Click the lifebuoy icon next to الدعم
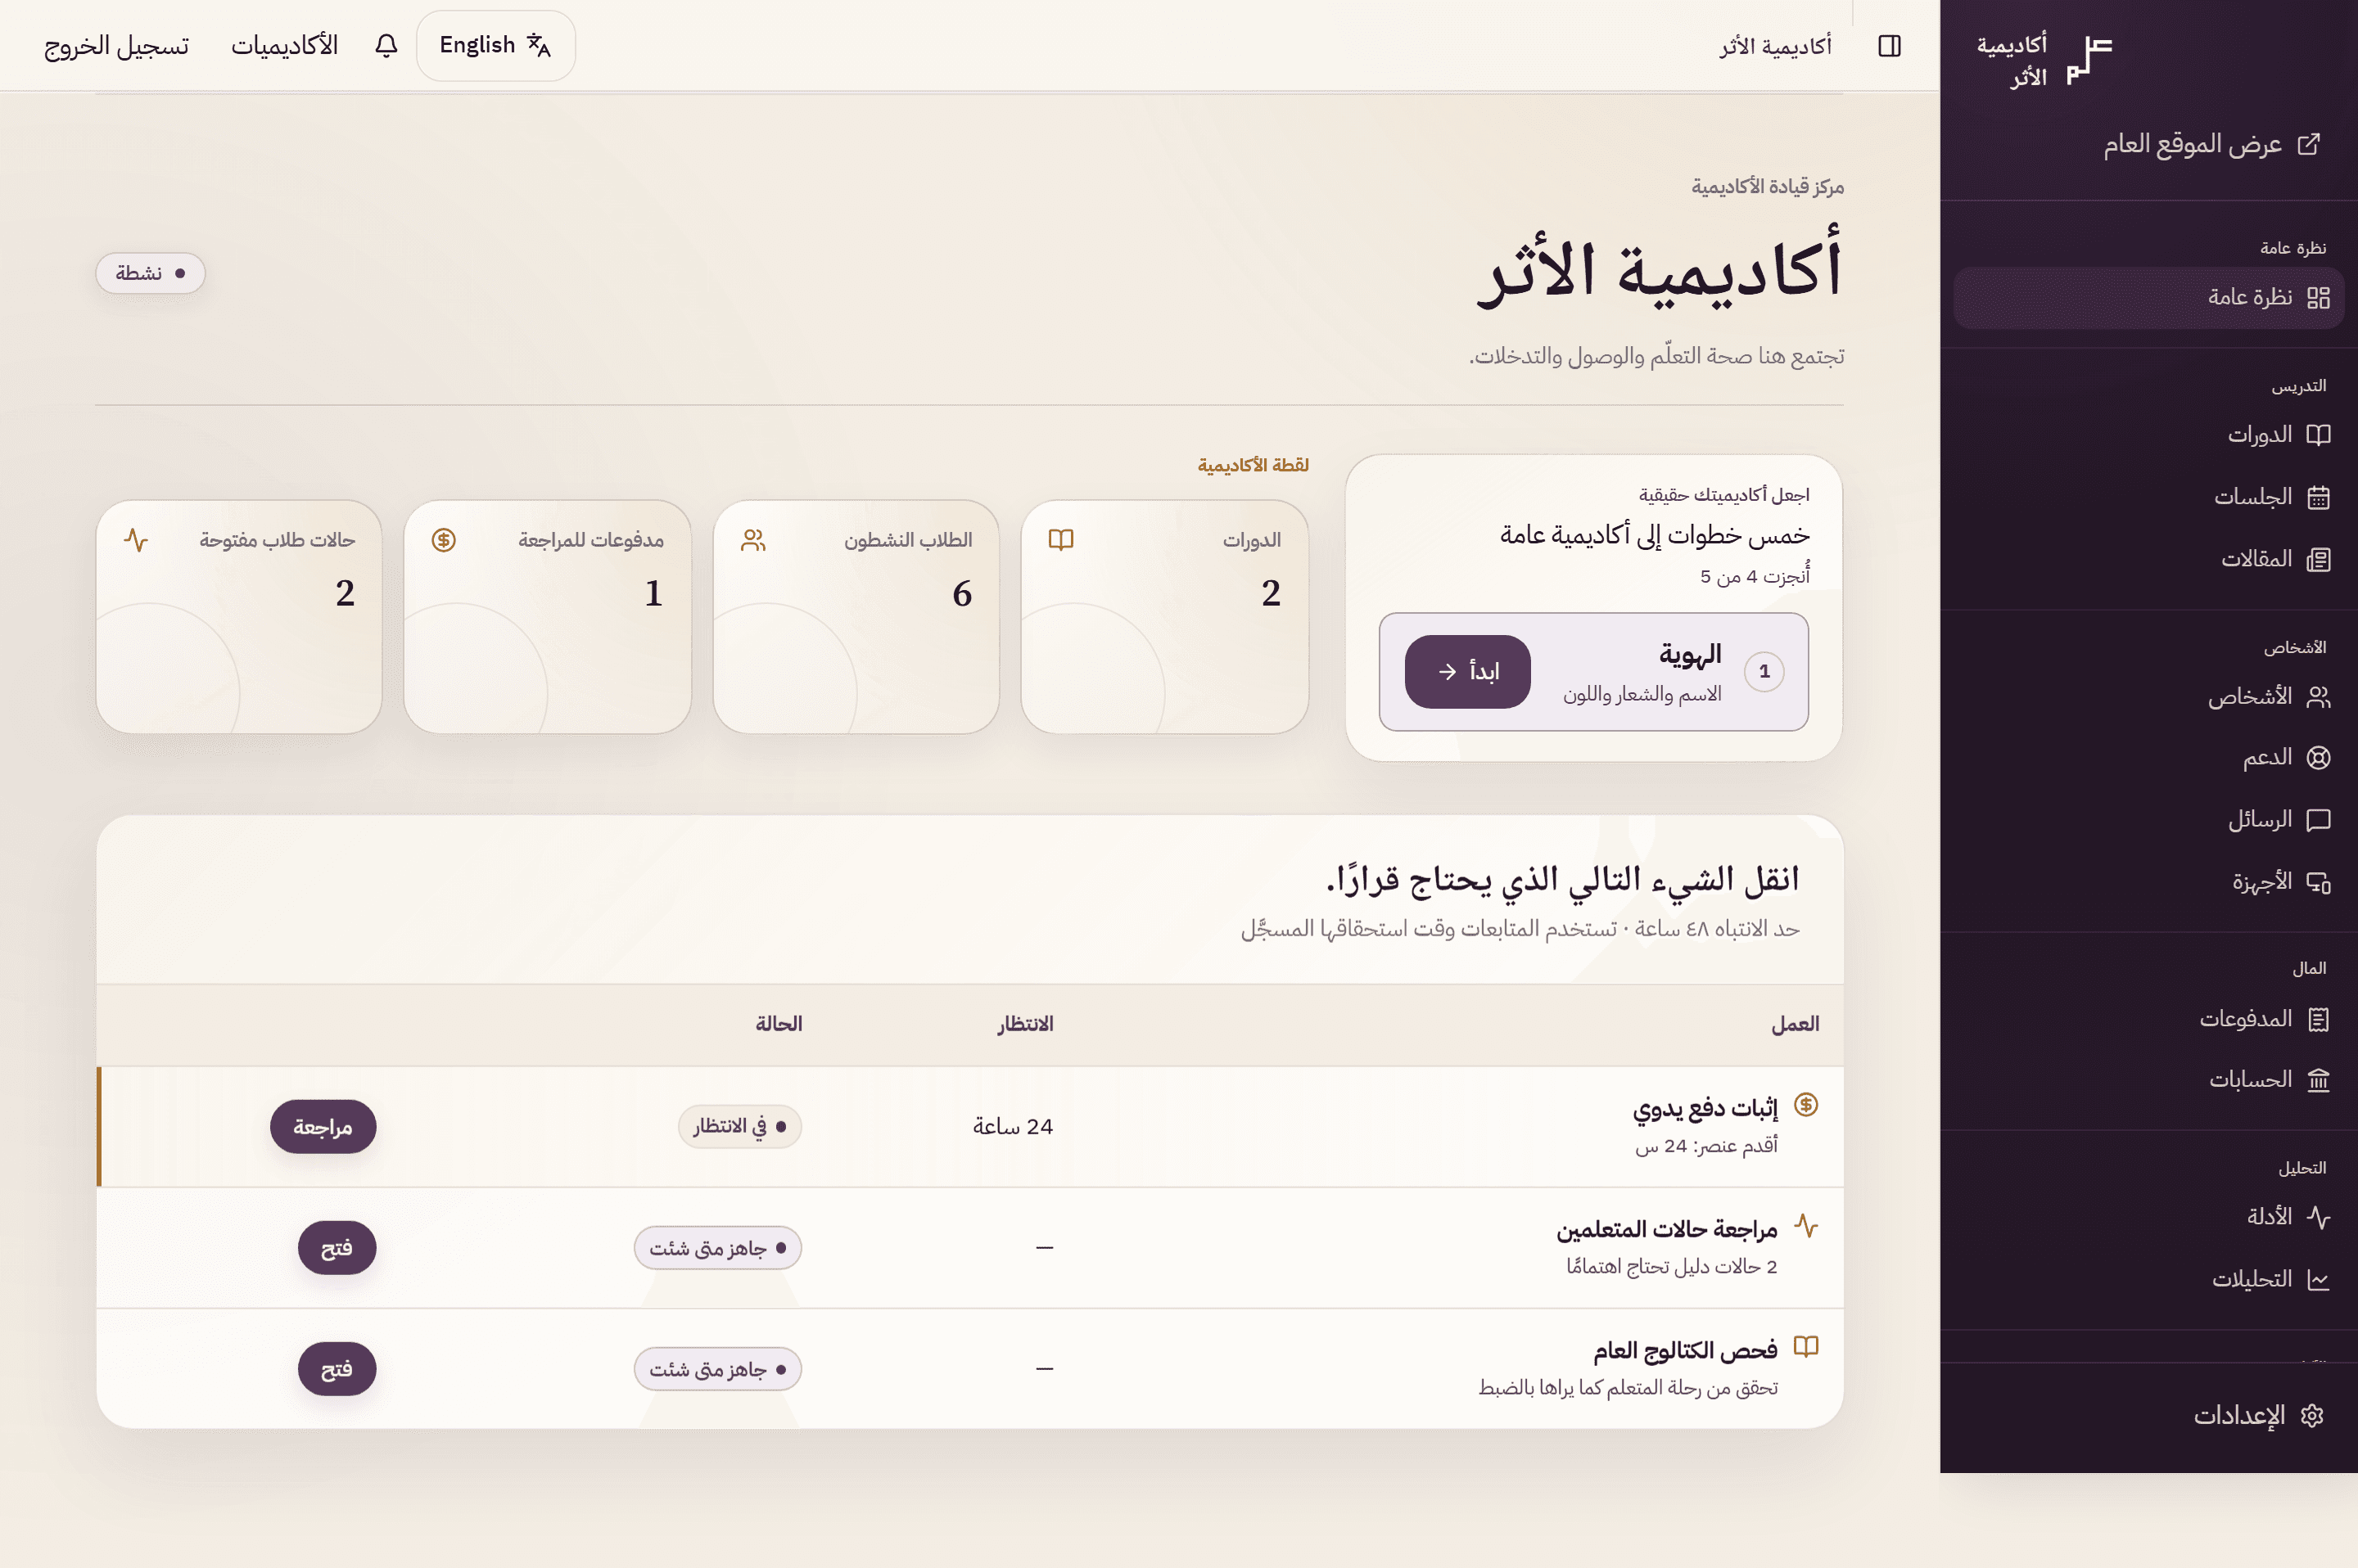 click(2318, 758)
